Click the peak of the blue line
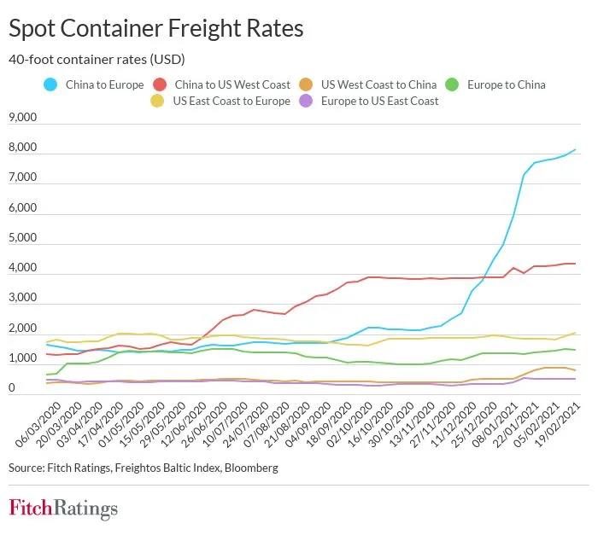This screenshot has width=598, height=535. (x=575, y=150)
